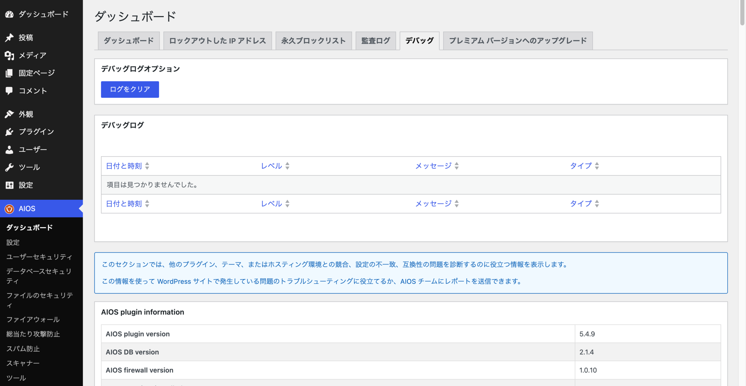Sort by メッセージ in table footer
746x386 pixels.
click(x=437, y=204)
